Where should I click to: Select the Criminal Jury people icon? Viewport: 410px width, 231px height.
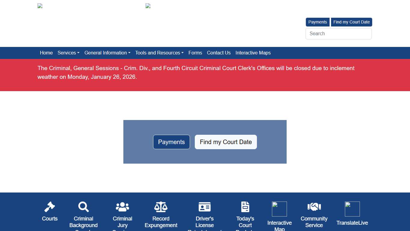[x=122, y=207]
